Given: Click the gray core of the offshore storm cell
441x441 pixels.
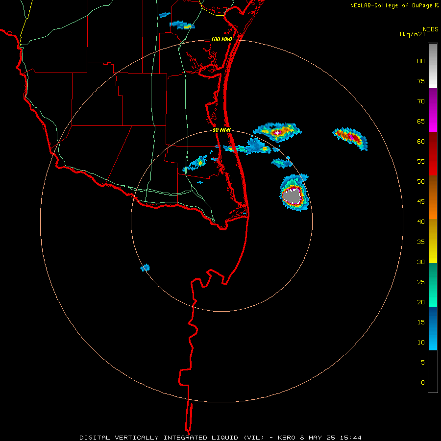Looking at the screenshot, I should 292,196.
